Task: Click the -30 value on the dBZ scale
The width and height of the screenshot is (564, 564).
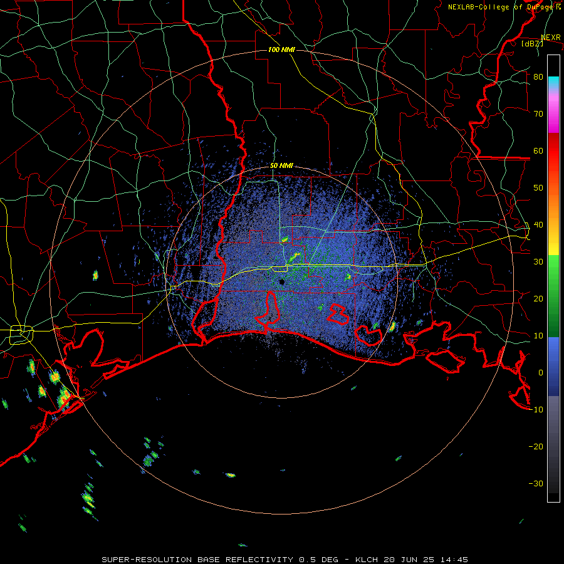Action: point(536,484)
